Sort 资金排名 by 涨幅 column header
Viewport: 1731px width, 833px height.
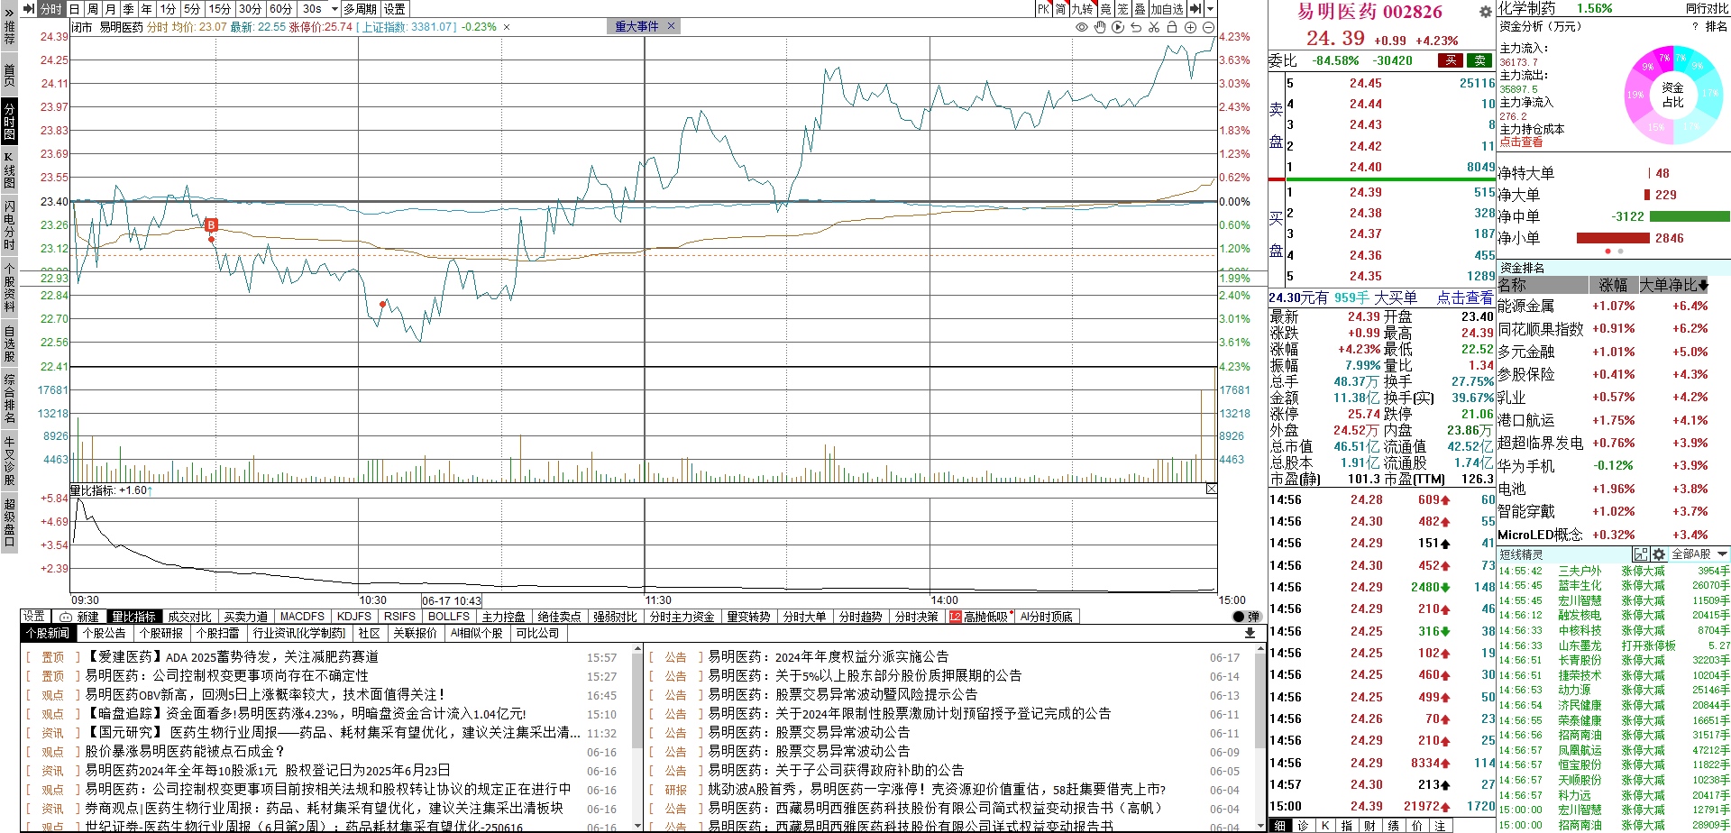[x=1613, y=285]
